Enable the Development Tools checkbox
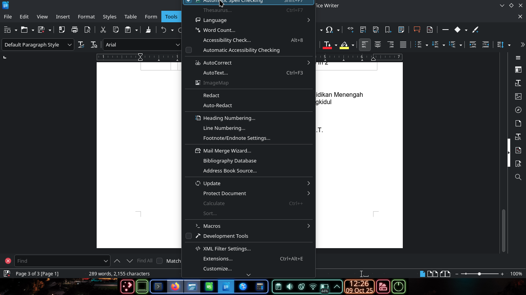Viewport: 526px width, 295px height. click(189, 236)
